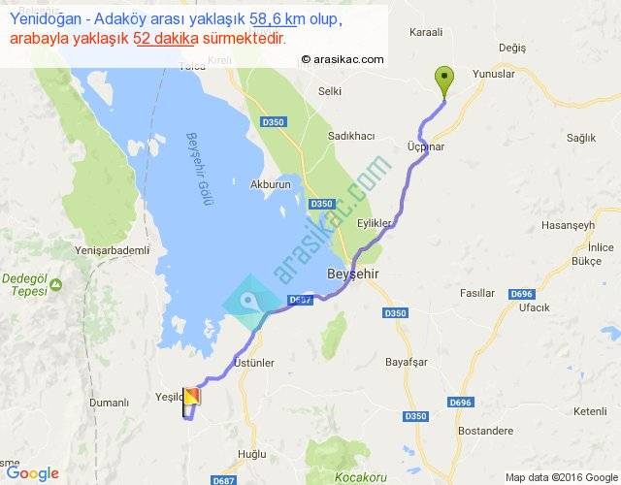Click the Google logo
This screenshot has width=621, height=485.
33,473
